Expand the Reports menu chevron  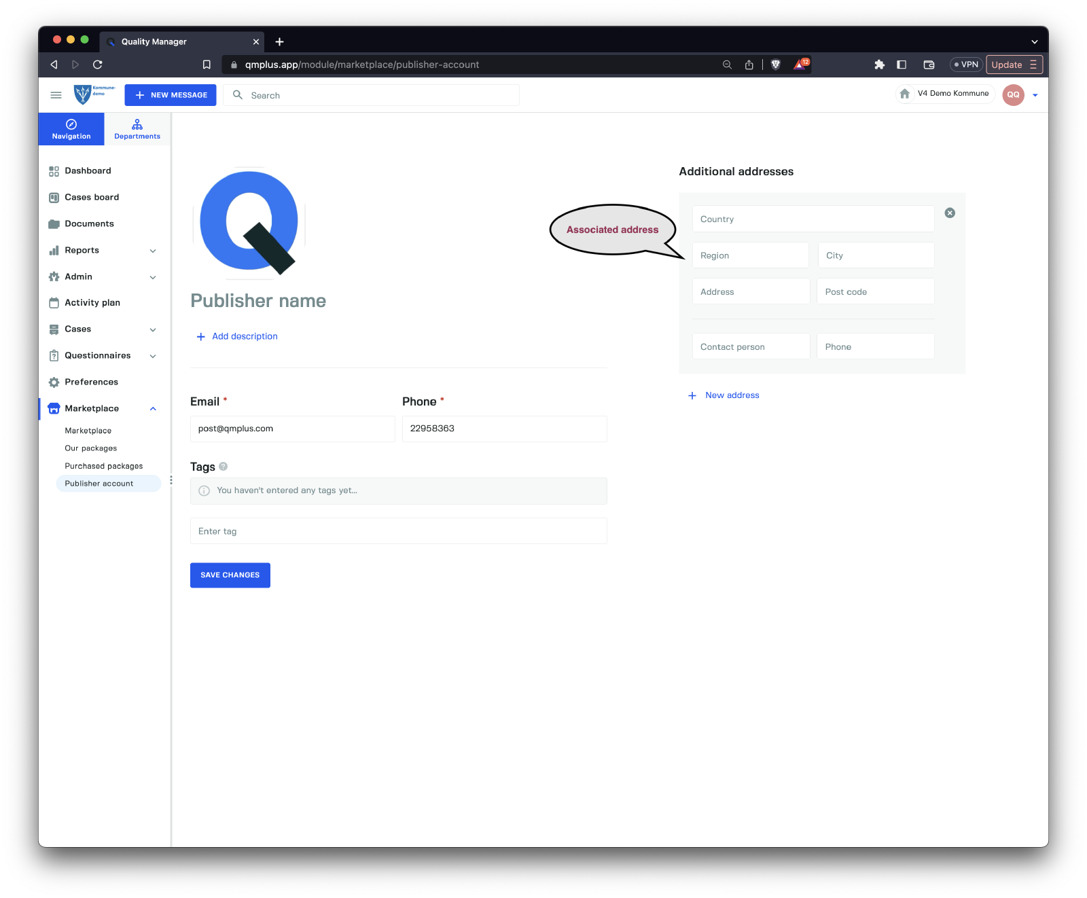pos(153,251)
